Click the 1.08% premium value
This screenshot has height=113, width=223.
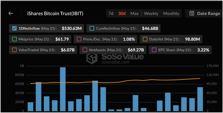tap(129, 39)
